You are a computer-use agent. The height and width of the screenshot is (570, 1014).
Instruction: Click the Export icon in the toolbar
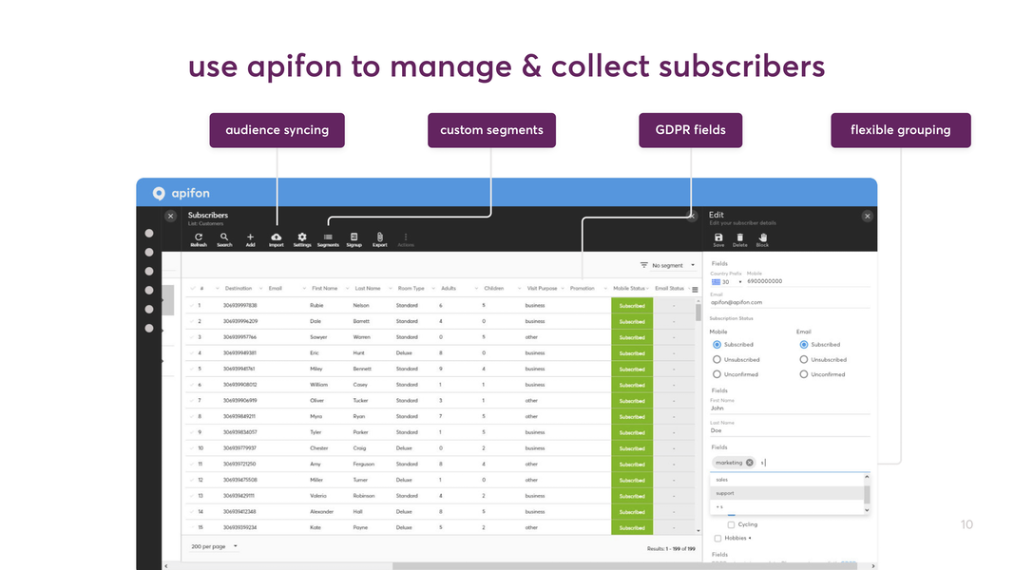click(380, 237)
